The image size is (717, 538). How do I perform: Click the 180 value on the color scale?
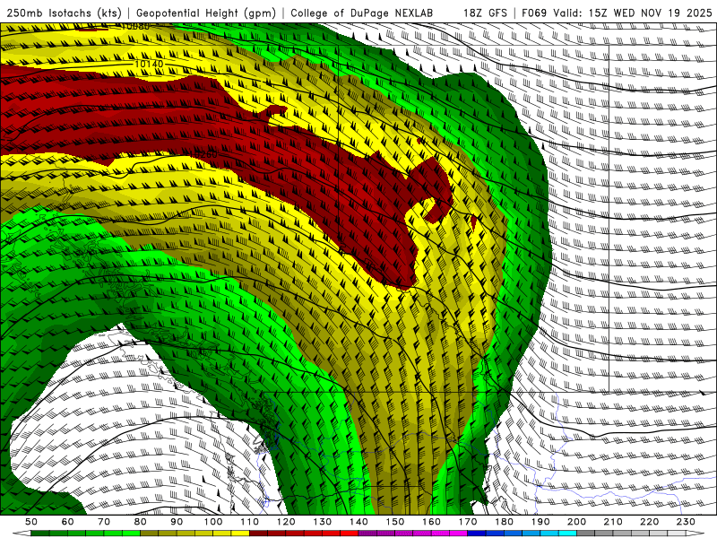pyautogui.click(x=505, y=522)
